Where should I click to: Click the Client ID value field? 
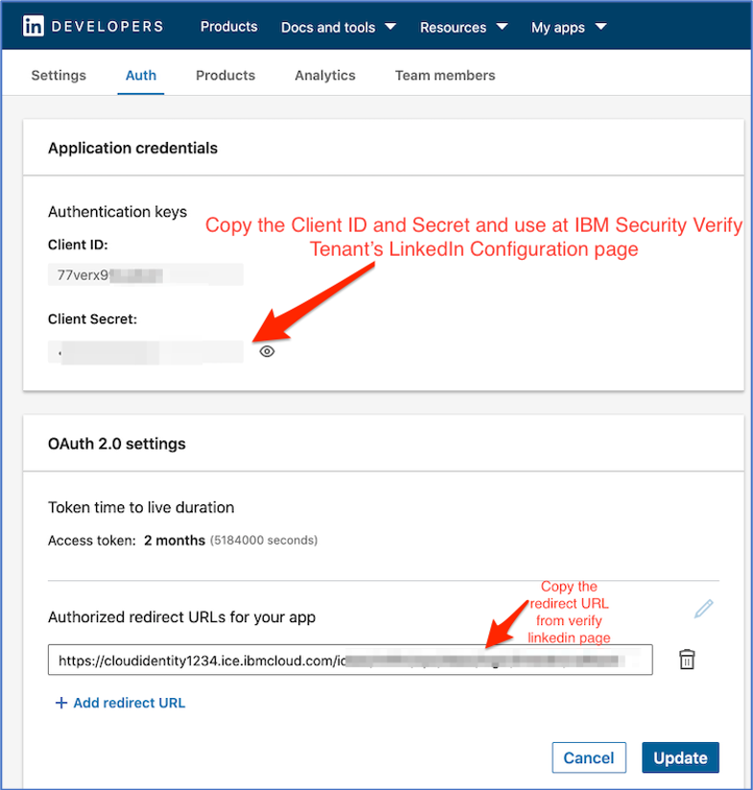[x=146, y=274]
